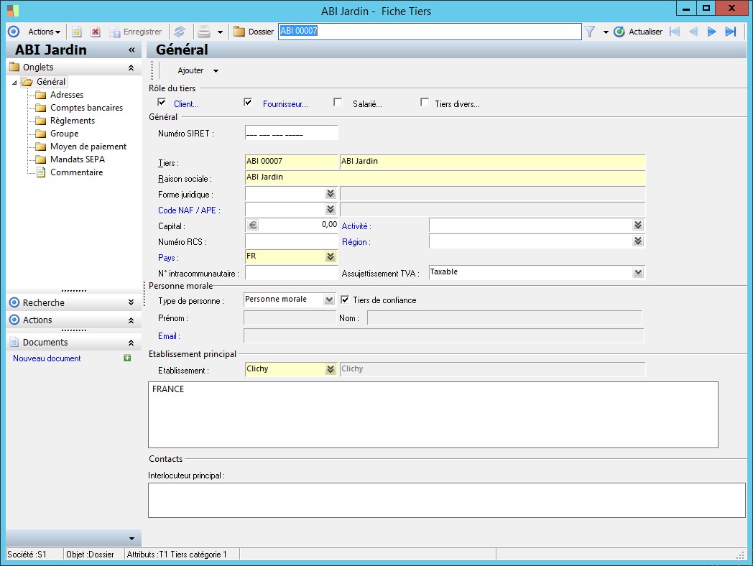Viewport: 753px width, 566px height.
Task: Open the Assujettissement TVA dropdown
Action: tap(637, 272)
